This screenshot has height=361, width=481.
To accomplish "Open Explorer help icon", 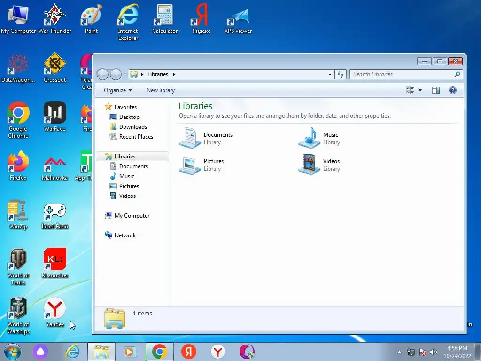I will (453, 90).
